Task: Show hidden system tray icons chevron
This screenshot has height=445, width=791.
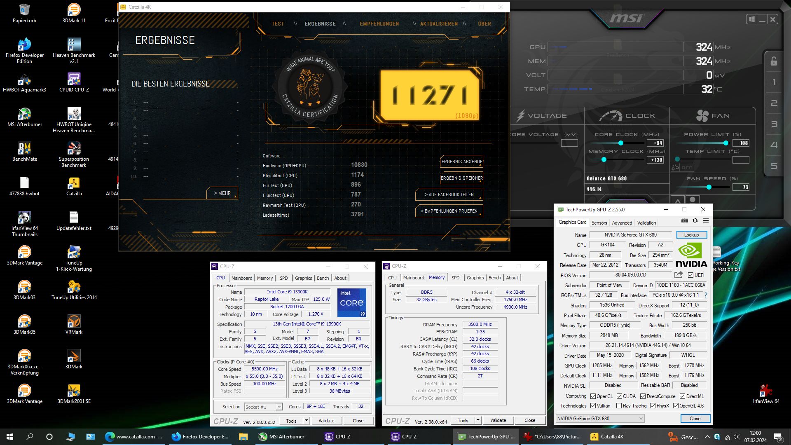Action: click(707, 437)
